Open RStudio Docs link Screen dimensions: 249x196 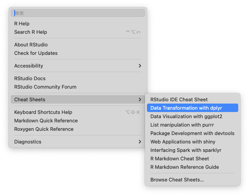click(x=30, y=79)
